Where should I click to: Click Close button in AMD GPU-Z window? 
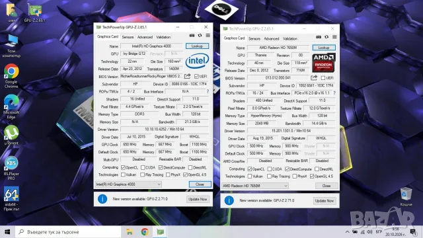click(327, 186)
